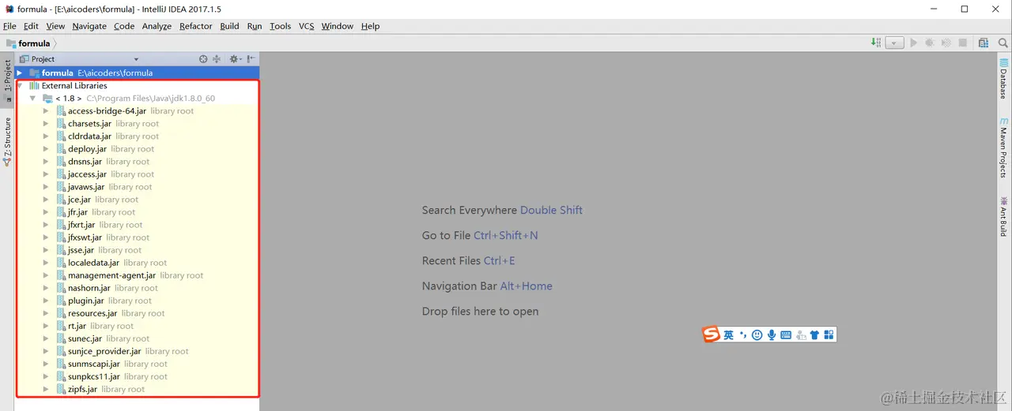The image size is (1012, 411).
Task: Expand access-bridge-64.jar library
Action: tap(46, 111)
